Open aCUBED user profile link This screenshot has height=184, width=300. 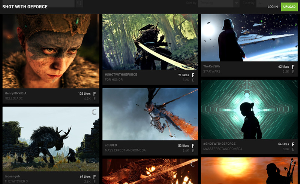[x=111, y=145]
